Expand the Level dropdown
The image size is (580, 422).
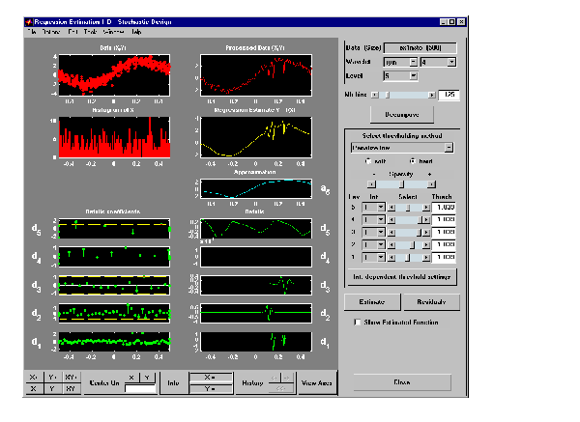[399, 75]
